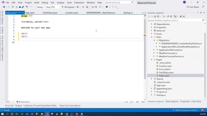
Task: Open the Build menu
Action: 37,3
